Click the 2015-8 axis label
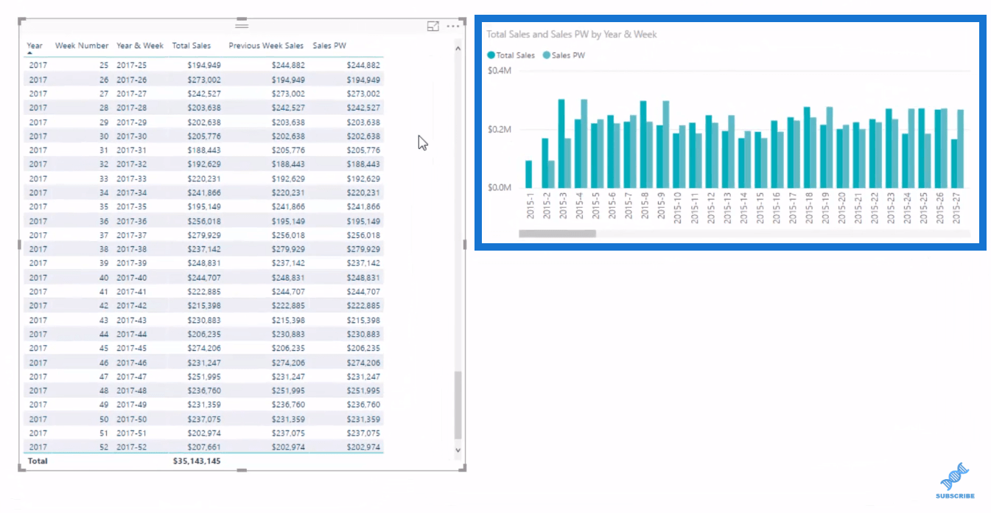This screenshot has width=991, height=513. pos(645,206)
